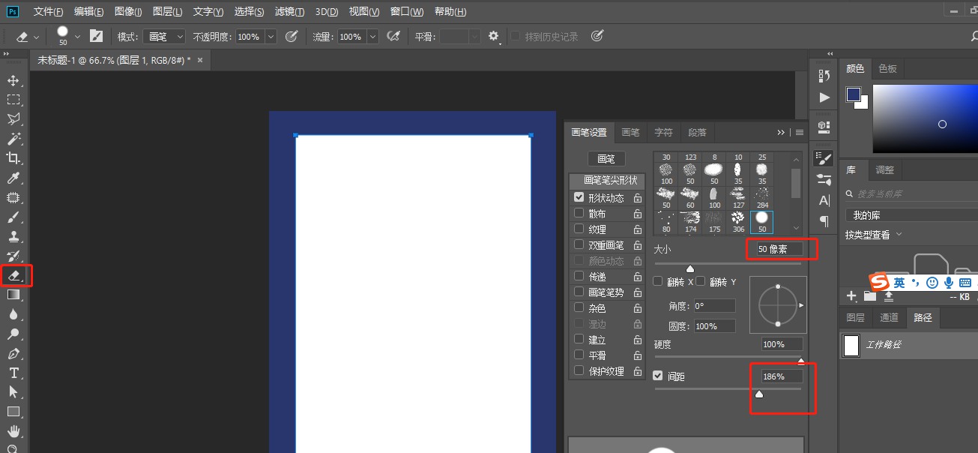Open the 滤镜 menu
Viewport: 978px width, 453px height.
pyautogui.click(x=290, y=11)
